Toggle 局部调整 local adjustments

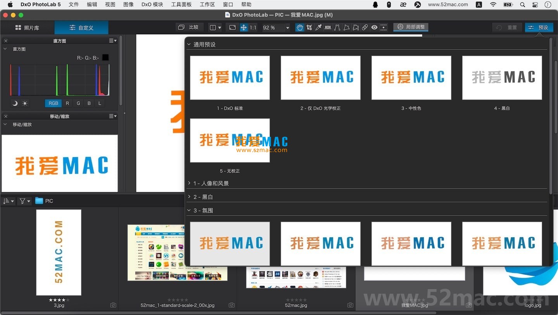pos(411,27)
